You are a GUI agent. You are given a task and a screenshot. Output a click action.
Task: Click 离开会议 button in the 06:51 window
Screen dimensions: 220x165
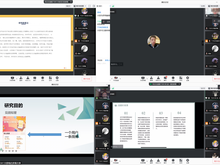87,79
